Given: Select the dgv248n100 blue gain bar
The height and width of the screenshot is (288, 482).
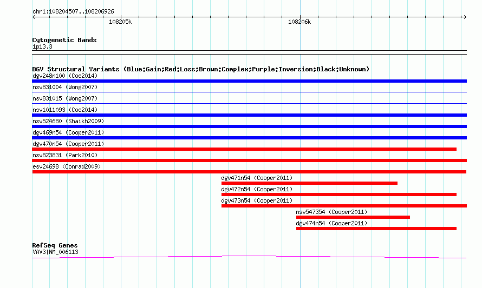Looking at the screenshot, I should click(249, 81).
